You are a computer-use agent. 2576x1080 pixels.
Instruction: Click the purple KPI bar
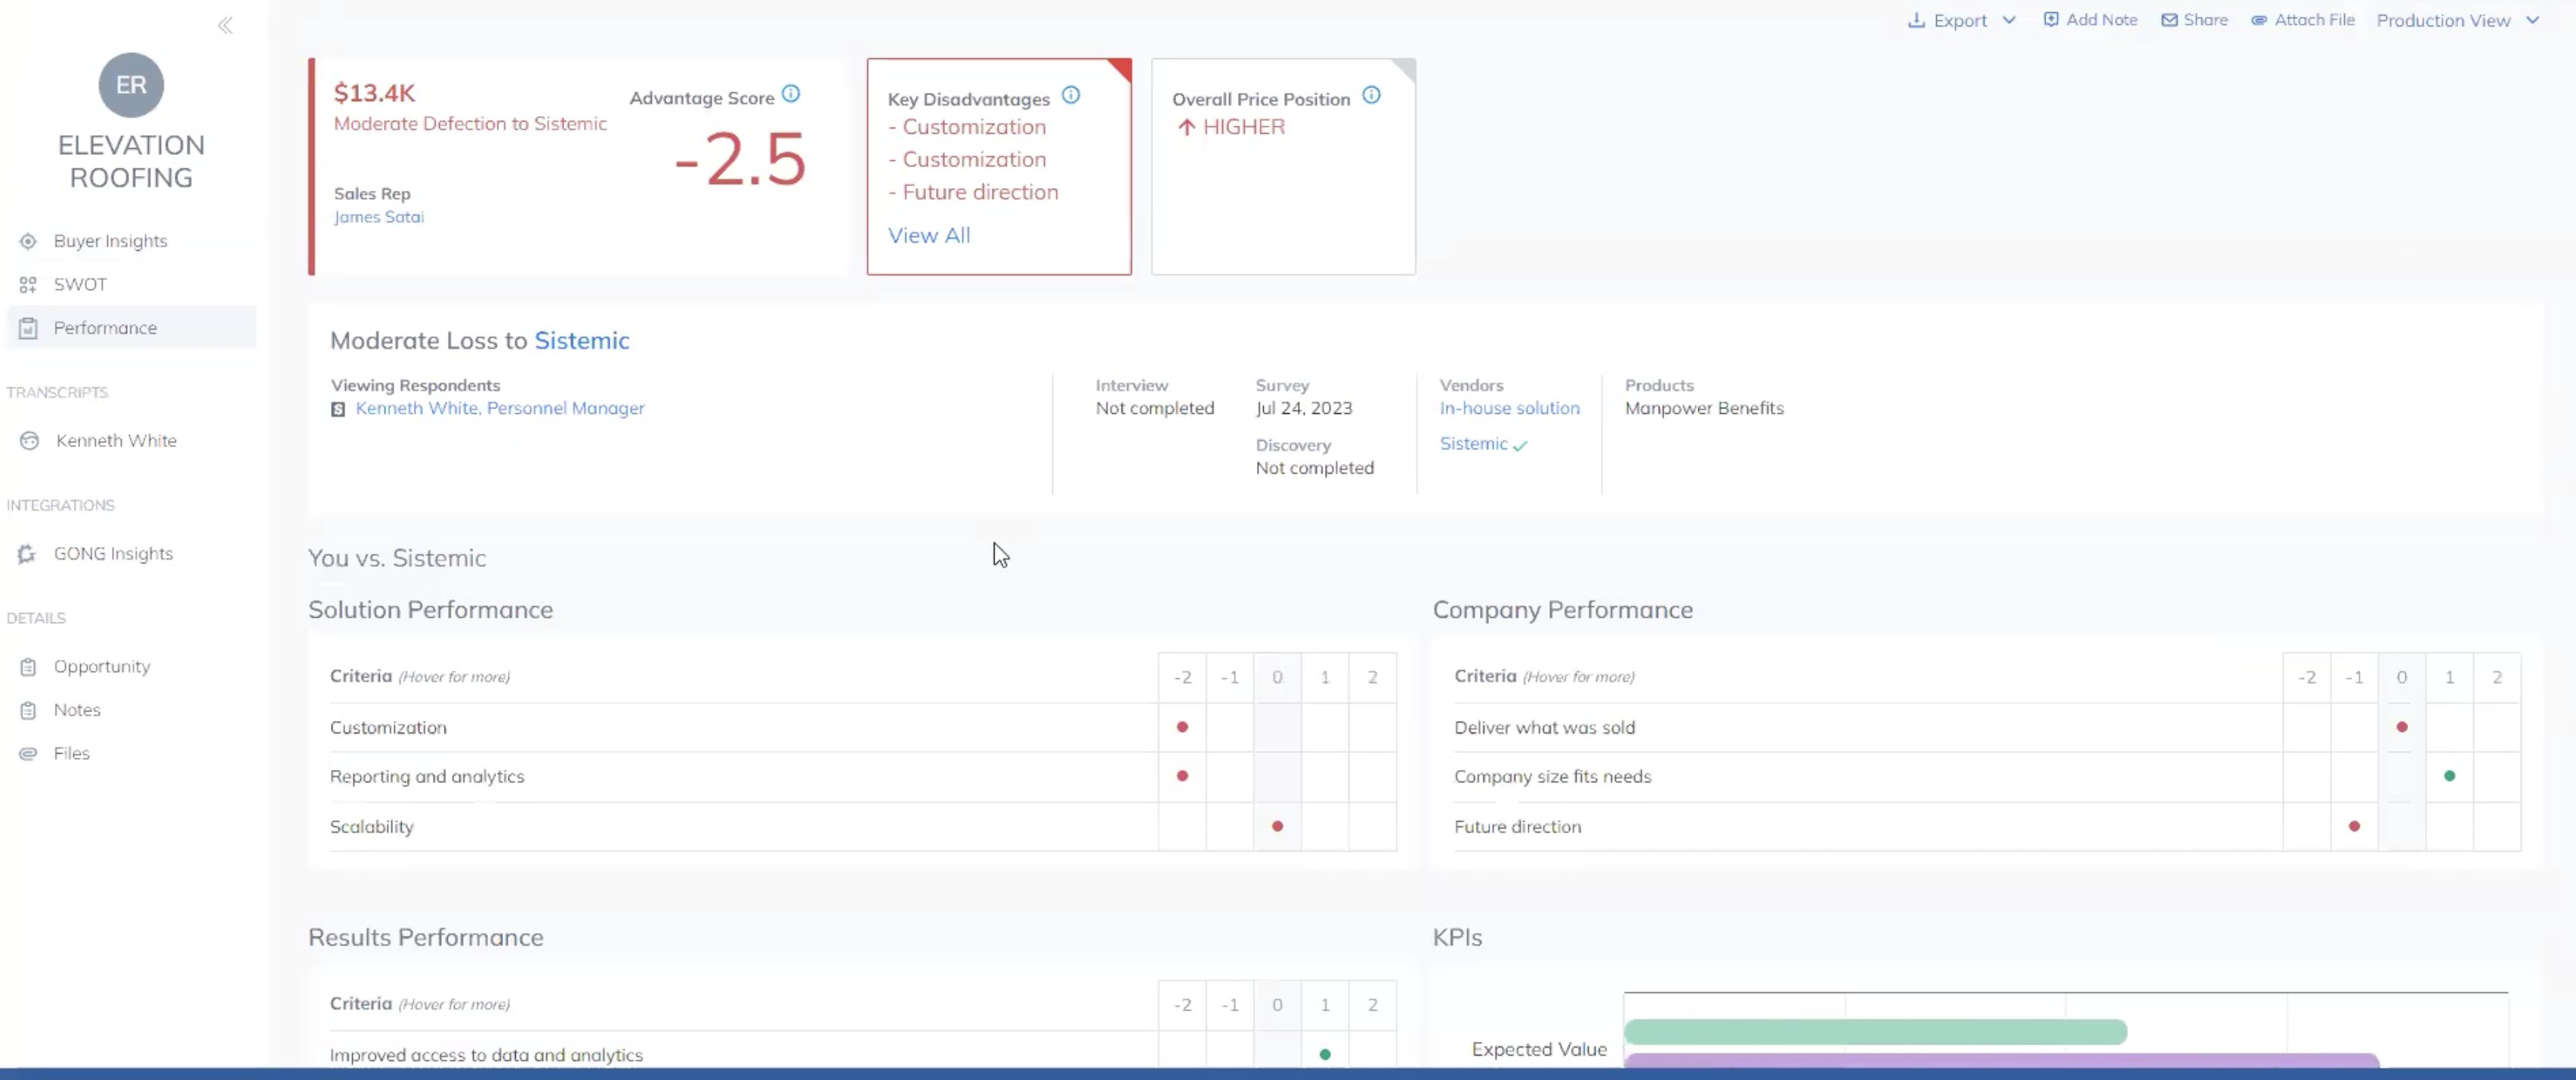pos(2001,1060)
